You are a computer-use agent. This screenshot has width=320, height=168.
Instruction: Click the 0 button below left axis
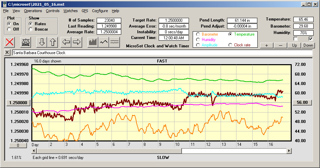(18, 145)
